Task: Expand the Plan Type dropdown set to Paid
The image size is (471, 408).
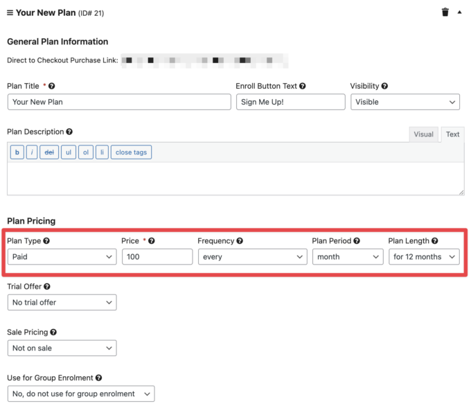Action: point(62,257)
